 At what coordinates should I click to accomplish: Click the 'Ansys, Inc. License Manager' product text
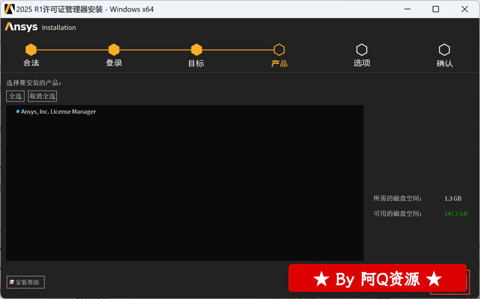[59, 112]
